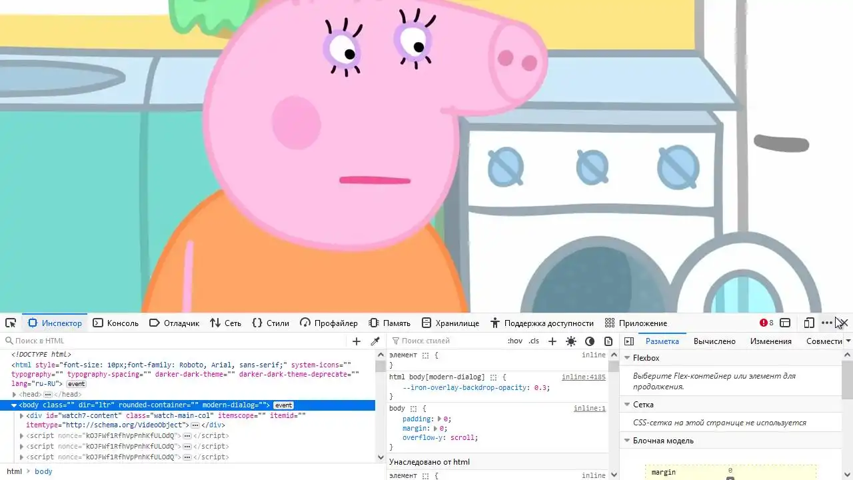Collapse the Блочная модель section
Screen dimensions: 853x480
pyautogui.click(x=627, y=441)
